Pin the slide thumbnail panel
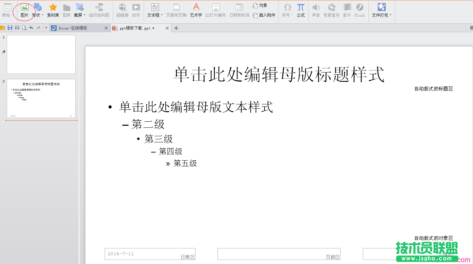Screen dimensions: 473x264 [x=3, y=52]
